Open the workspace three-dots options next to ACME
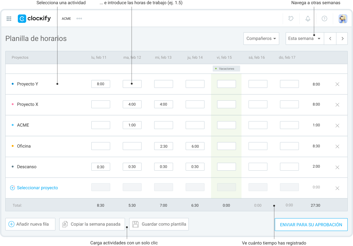 (x=79, y=19)
